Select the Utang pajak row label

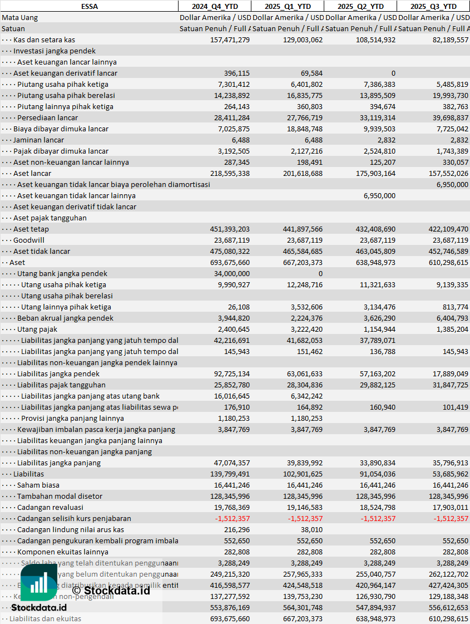(x=37, y=329)
